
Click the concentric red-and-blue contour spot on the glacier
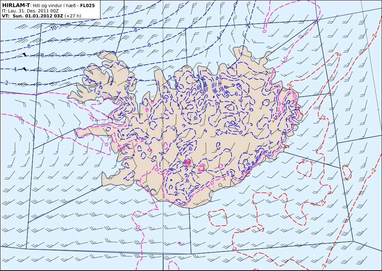187,163
